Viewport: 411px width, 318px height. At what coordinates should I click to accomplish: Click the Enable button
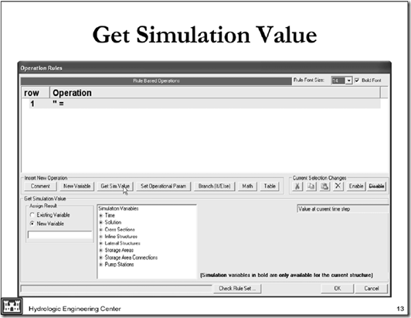click(x=356, y=186)
